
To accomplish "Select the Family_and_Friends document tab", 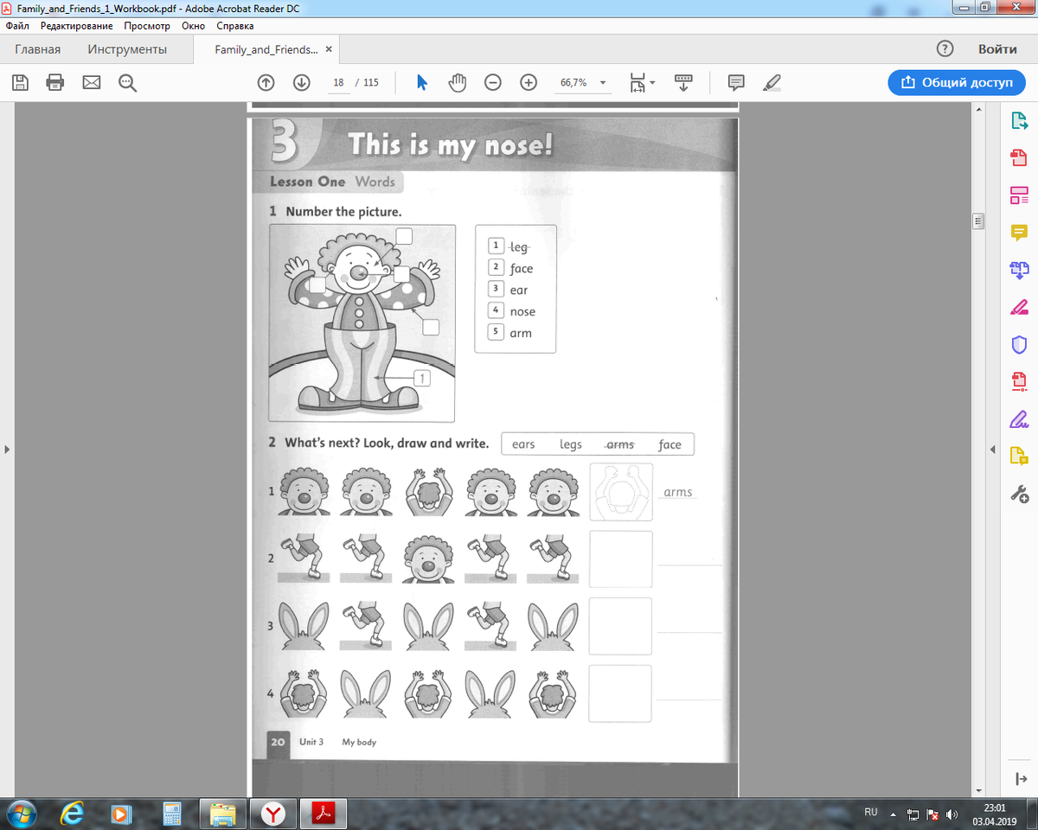I will pyautogui.click(x=266, y=49).
